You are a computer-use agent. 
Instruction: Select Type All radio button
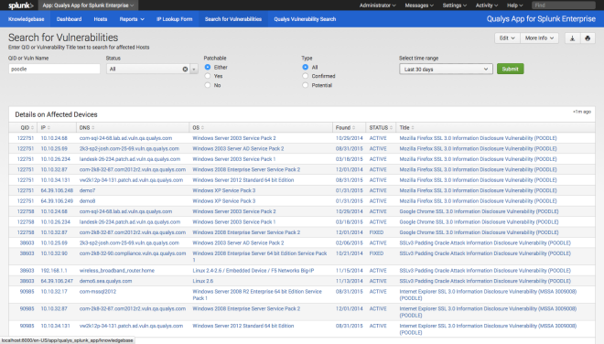click(306, 67)
